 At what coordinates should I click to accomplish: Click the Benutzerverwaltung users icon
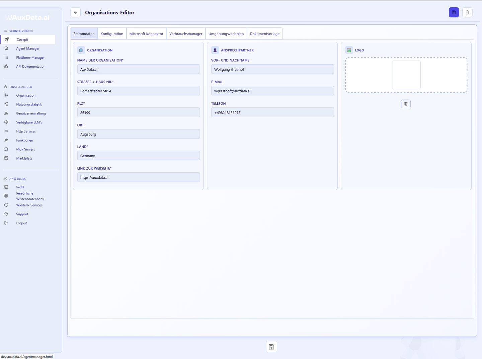tap(6, 113)
